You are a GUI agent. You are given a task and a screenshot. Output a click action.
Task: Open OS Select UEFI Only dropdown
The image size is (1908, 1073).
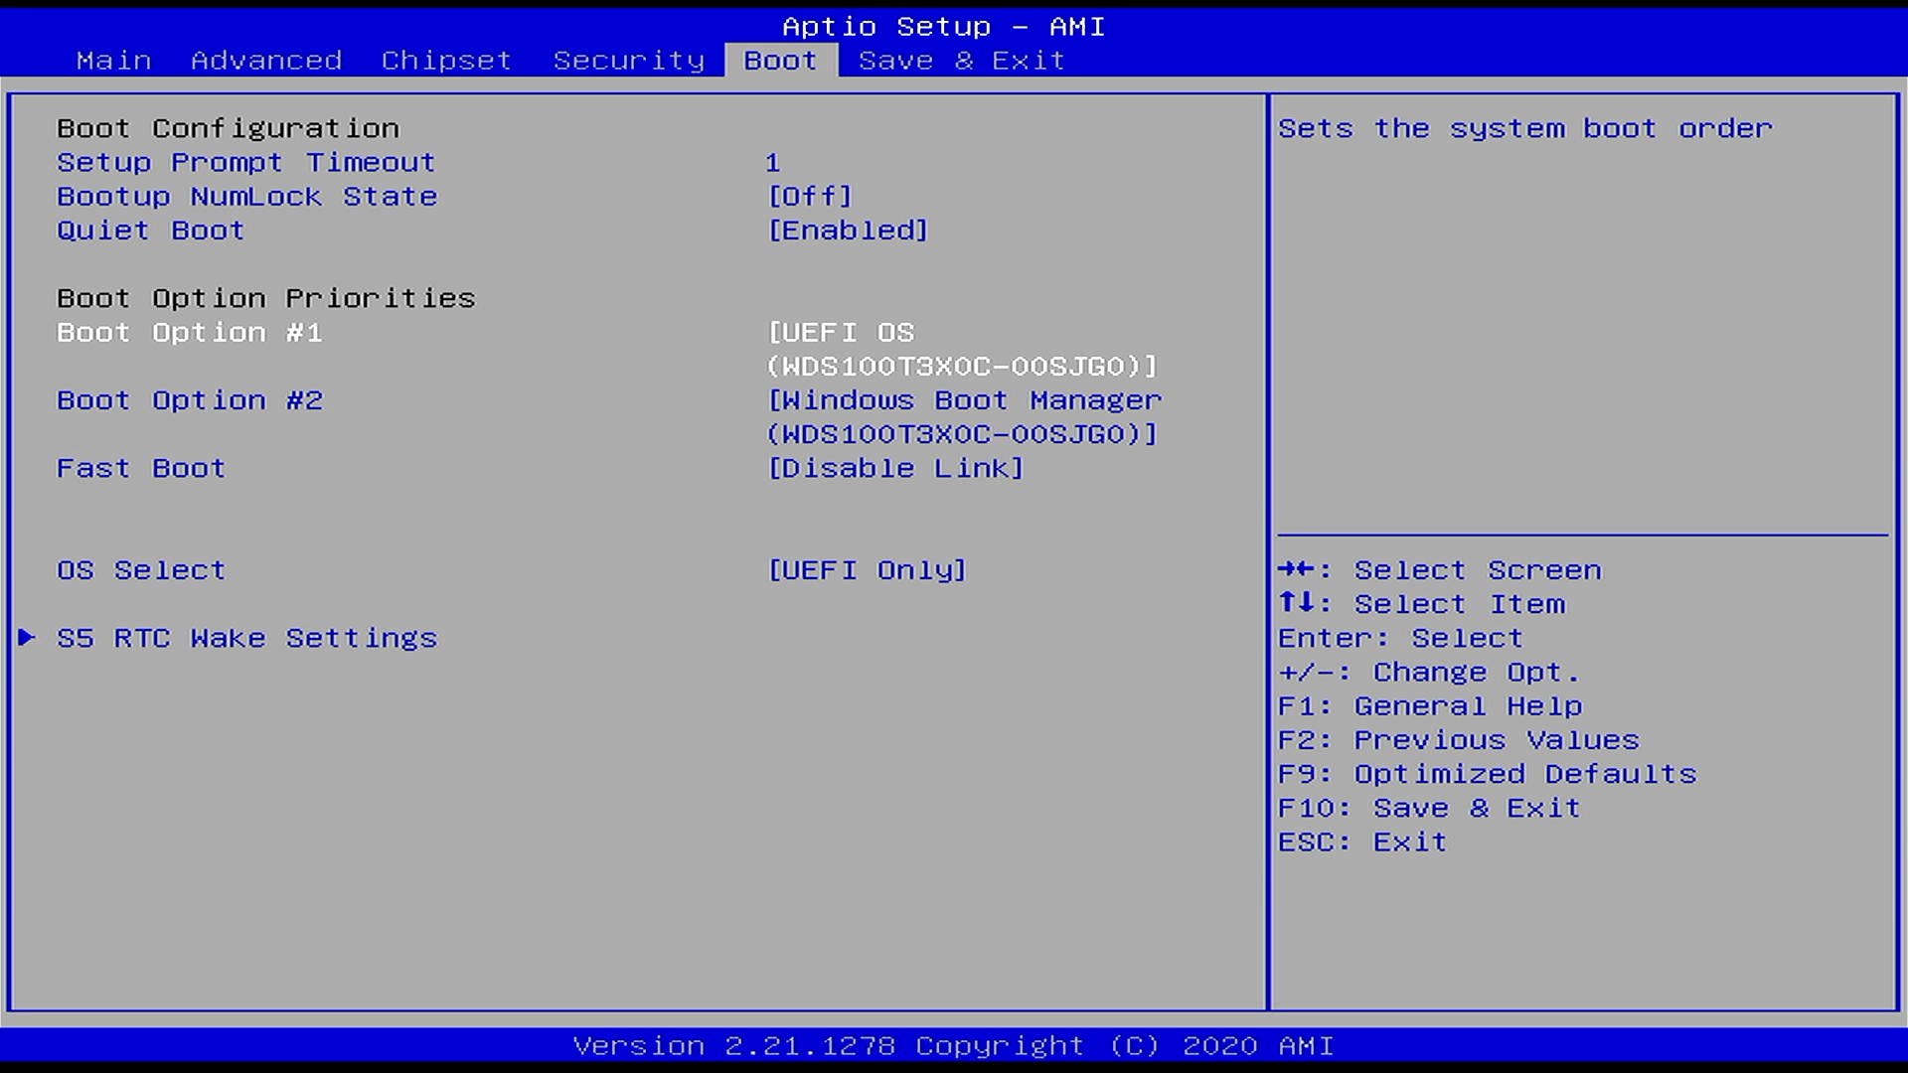point(867,570)
